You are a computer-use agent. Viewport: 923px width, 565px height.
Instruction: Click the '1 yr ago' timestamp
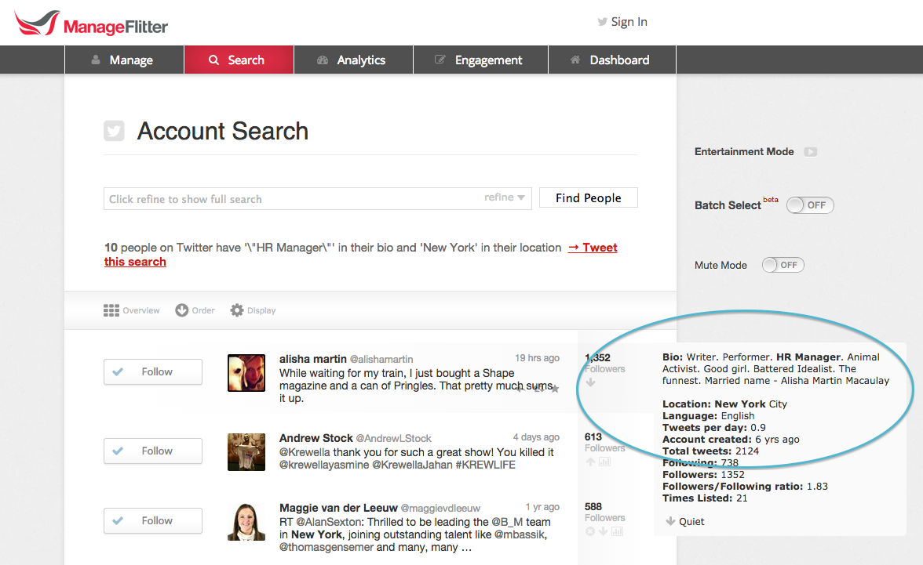tap(543, 507)
